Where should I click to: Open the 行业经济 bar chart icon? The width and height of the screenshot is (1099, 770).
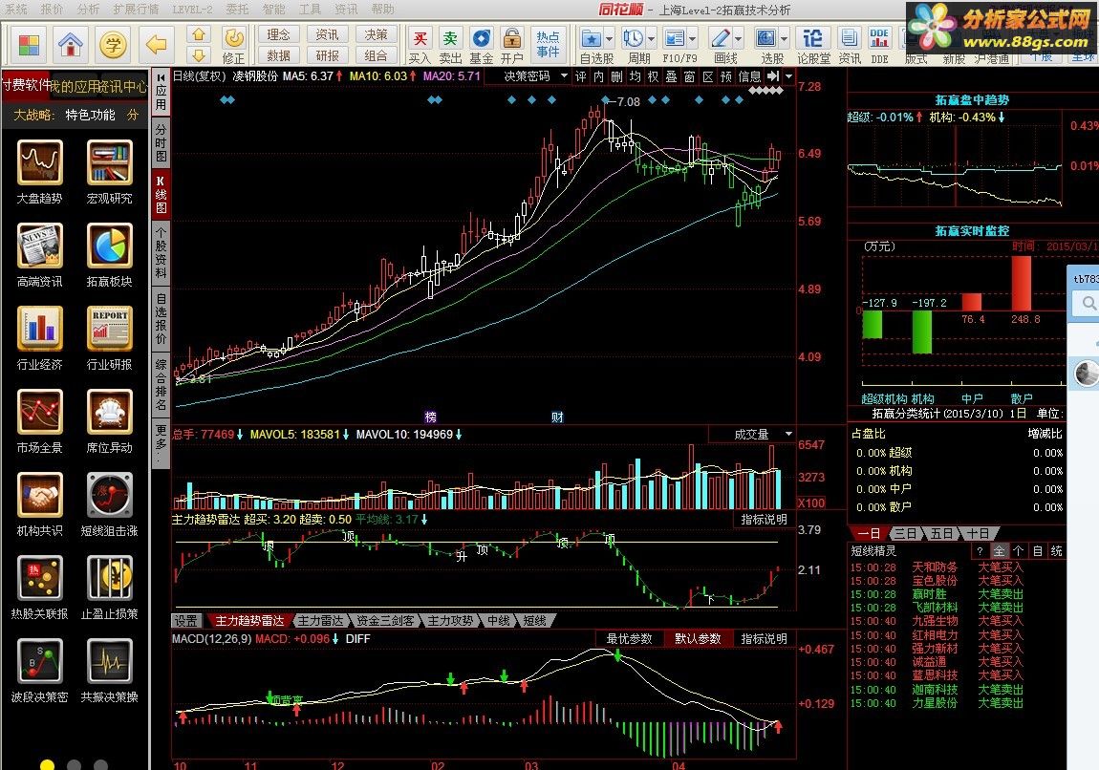40,329
